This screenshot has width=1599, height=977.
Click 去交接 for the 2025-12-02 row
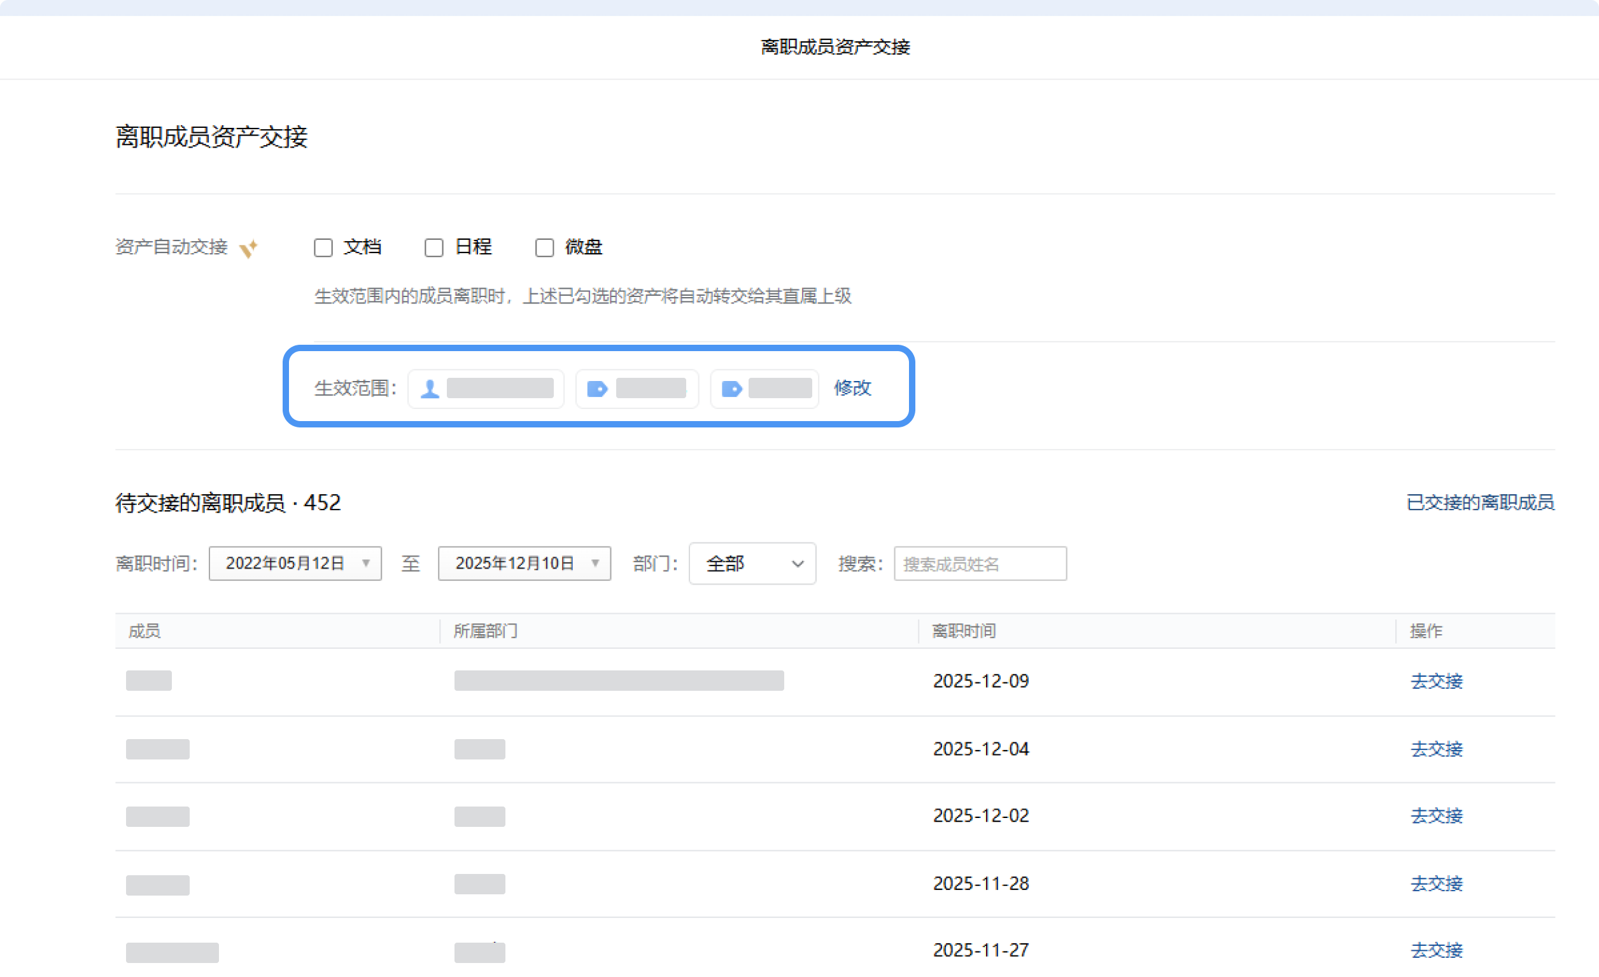coord(1437,816)
